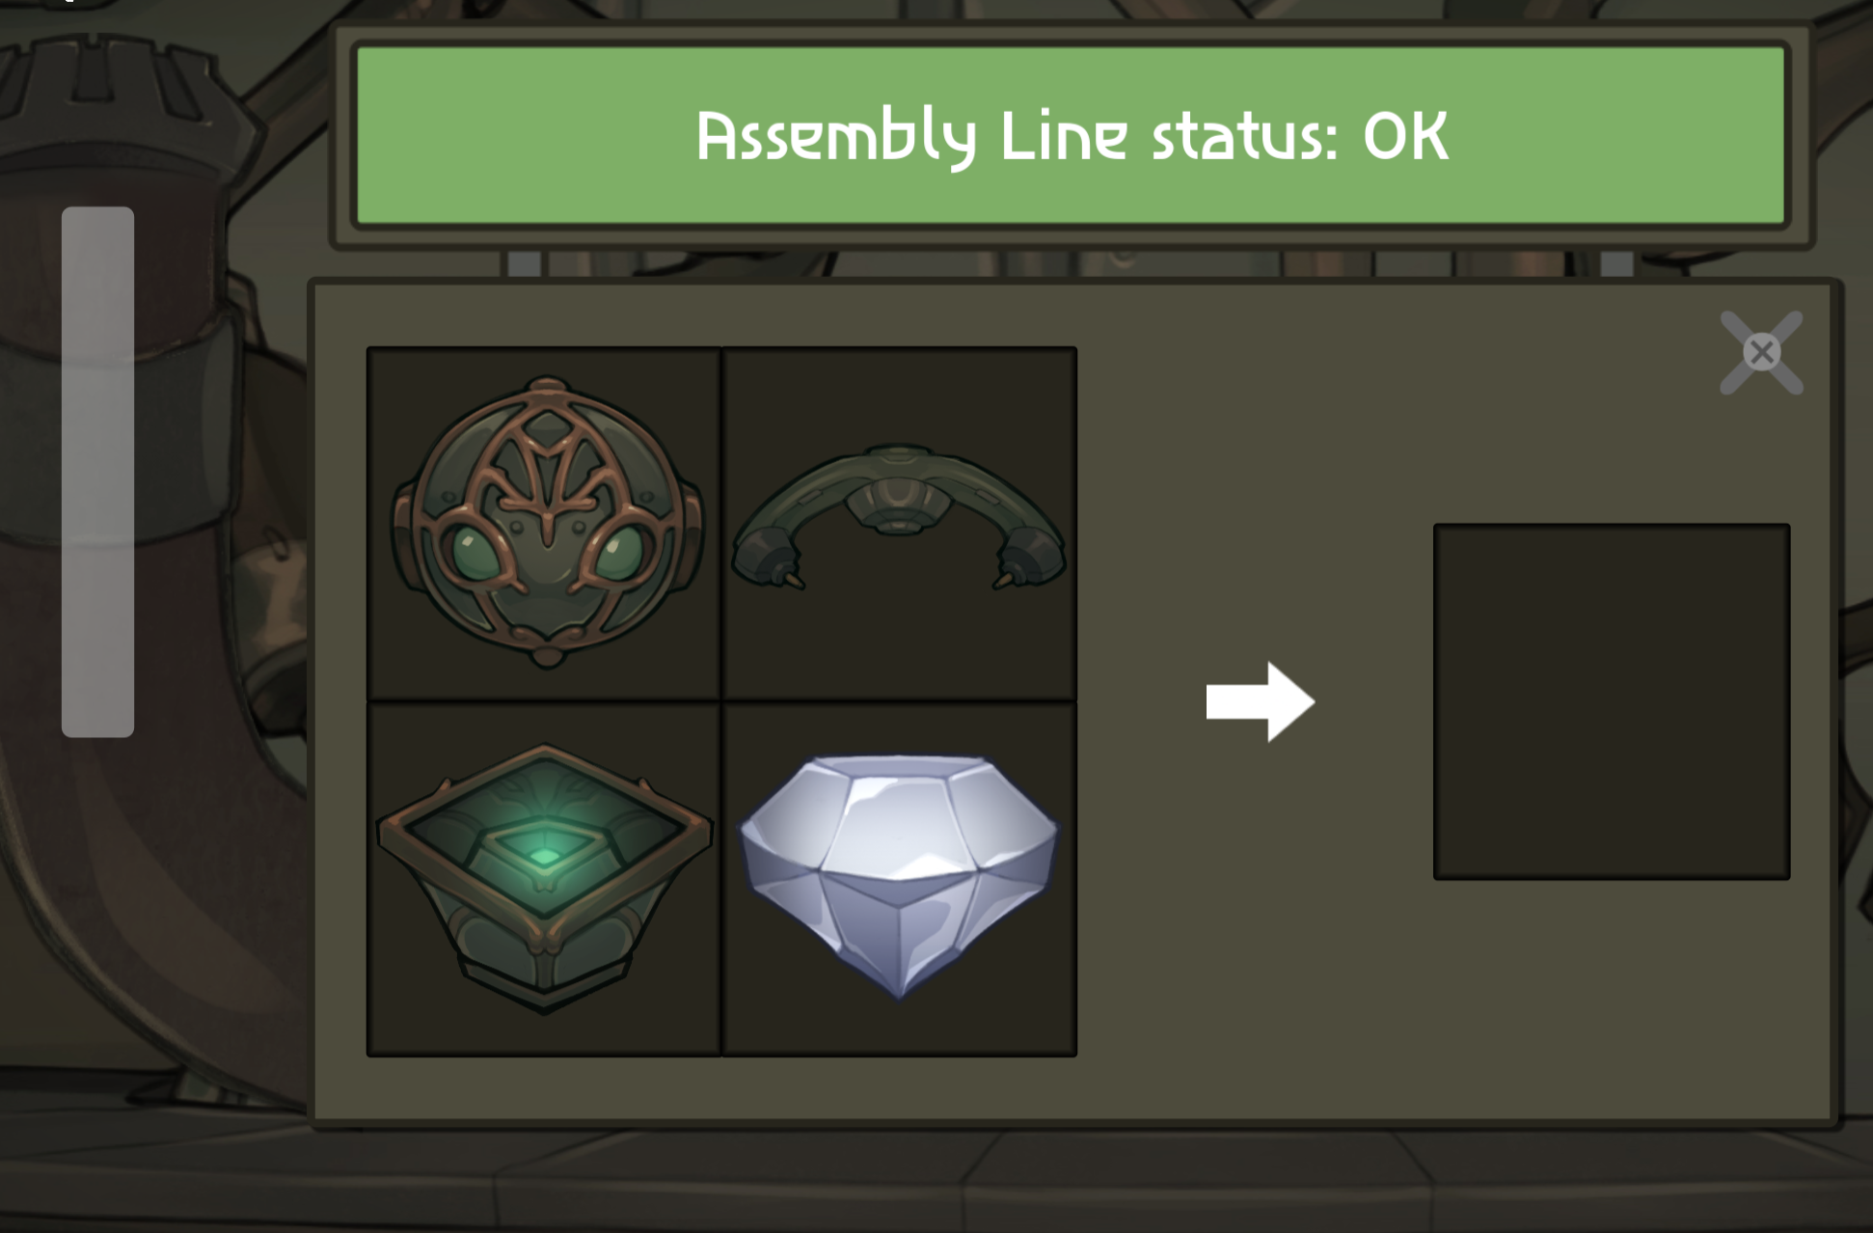Close the assembly panel with the X

coord(1761,352)
